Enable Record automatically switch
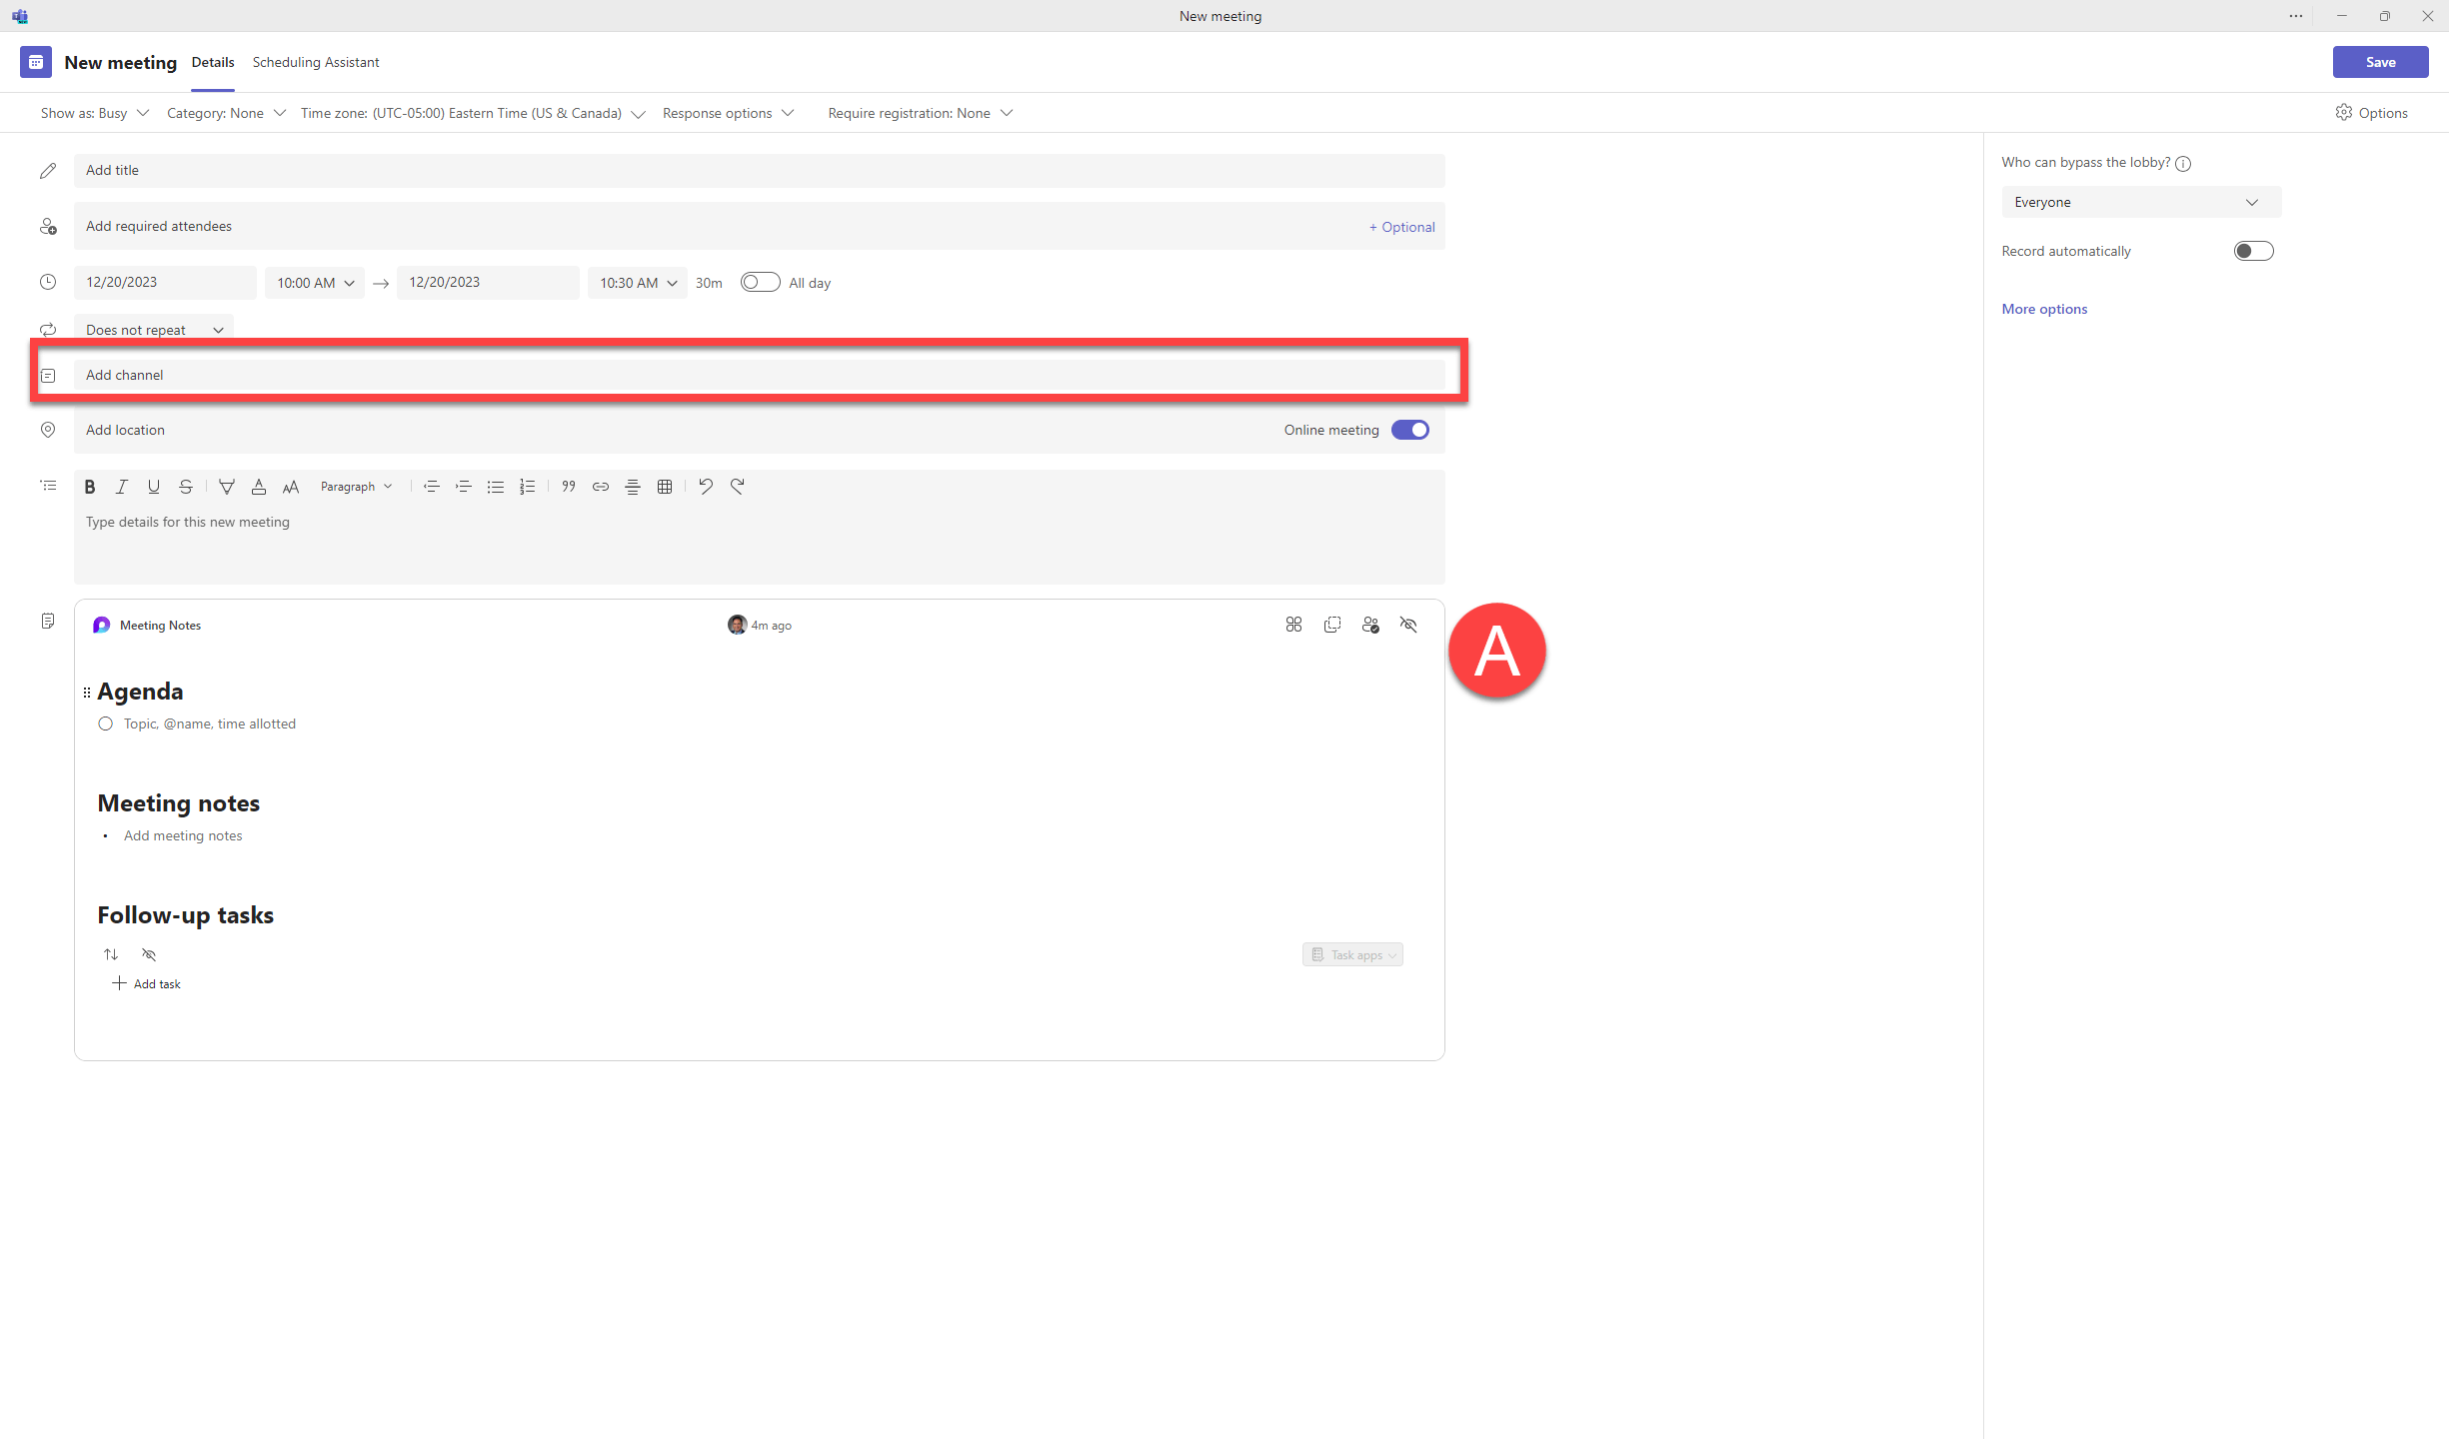This screenshot has width=2449, height=1439. [x=2253, y=251]
